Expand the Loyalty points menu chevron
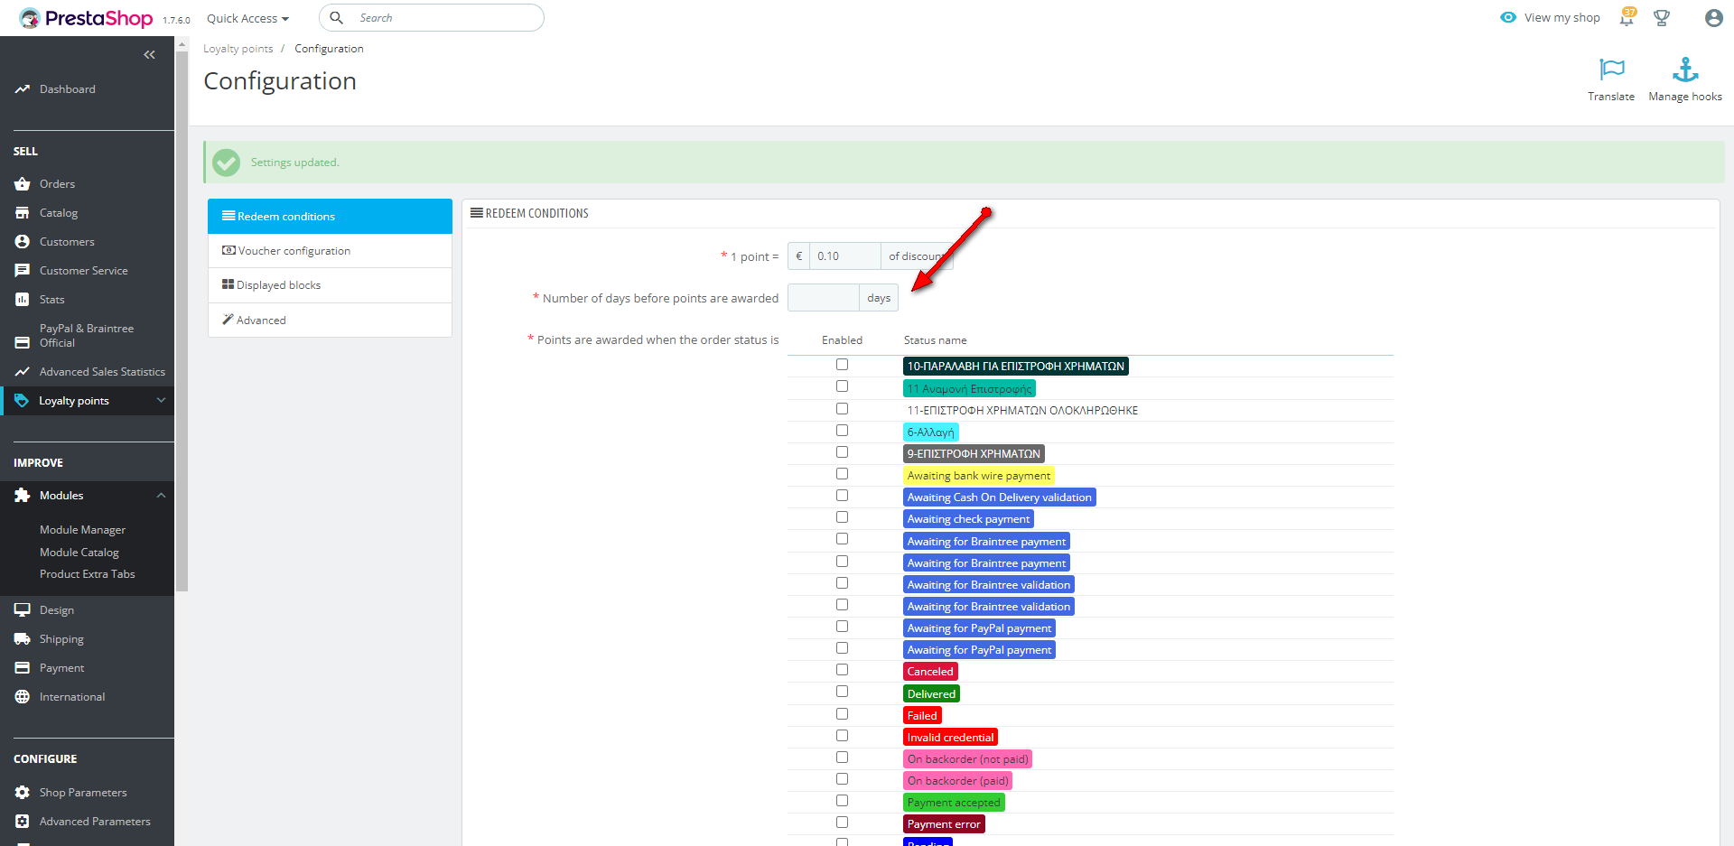1734x846 pixels. 162,400
